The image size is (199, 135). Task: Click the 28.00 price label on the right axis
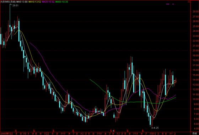pos(195,11)
